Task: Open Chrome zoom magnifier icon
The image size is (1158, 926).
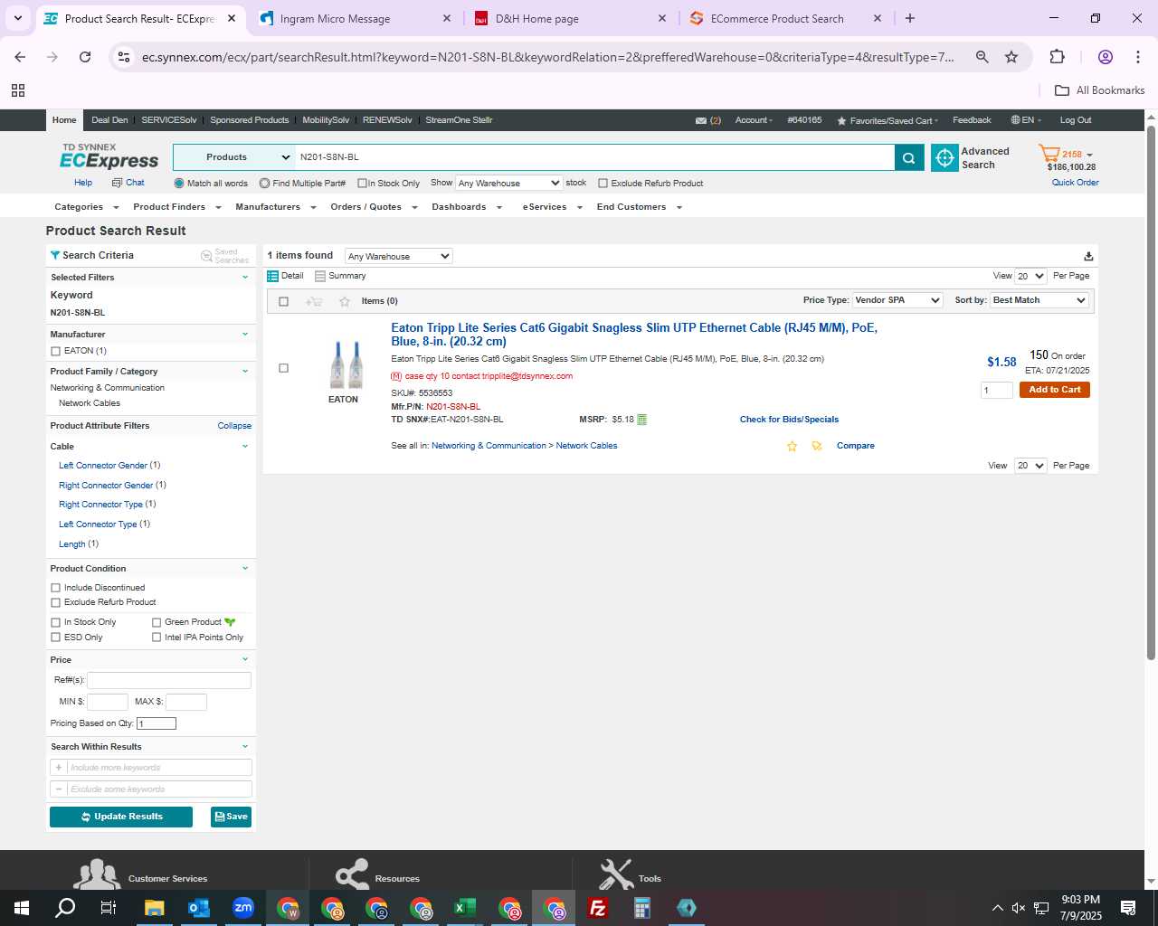Action: tap(982, 57)
